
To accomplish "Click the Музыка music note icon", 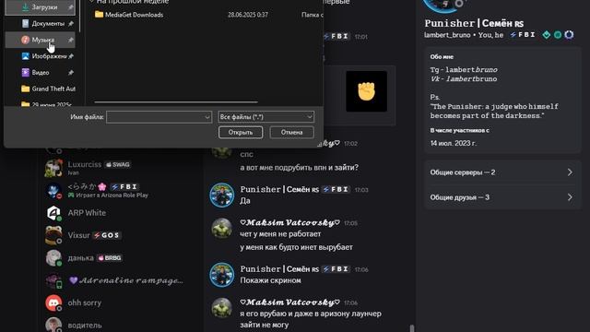I will coord(25,40).
